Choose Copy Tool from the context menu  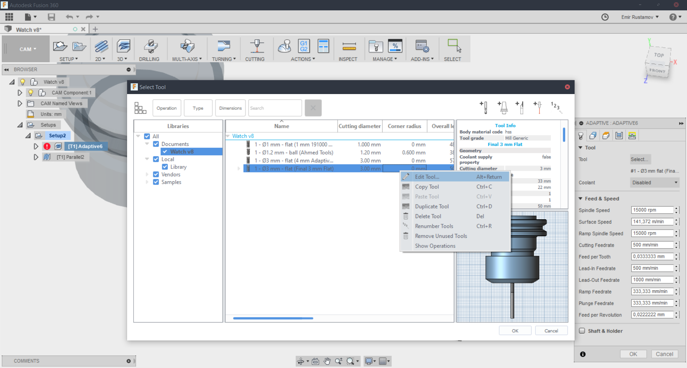tap(455, 187)
